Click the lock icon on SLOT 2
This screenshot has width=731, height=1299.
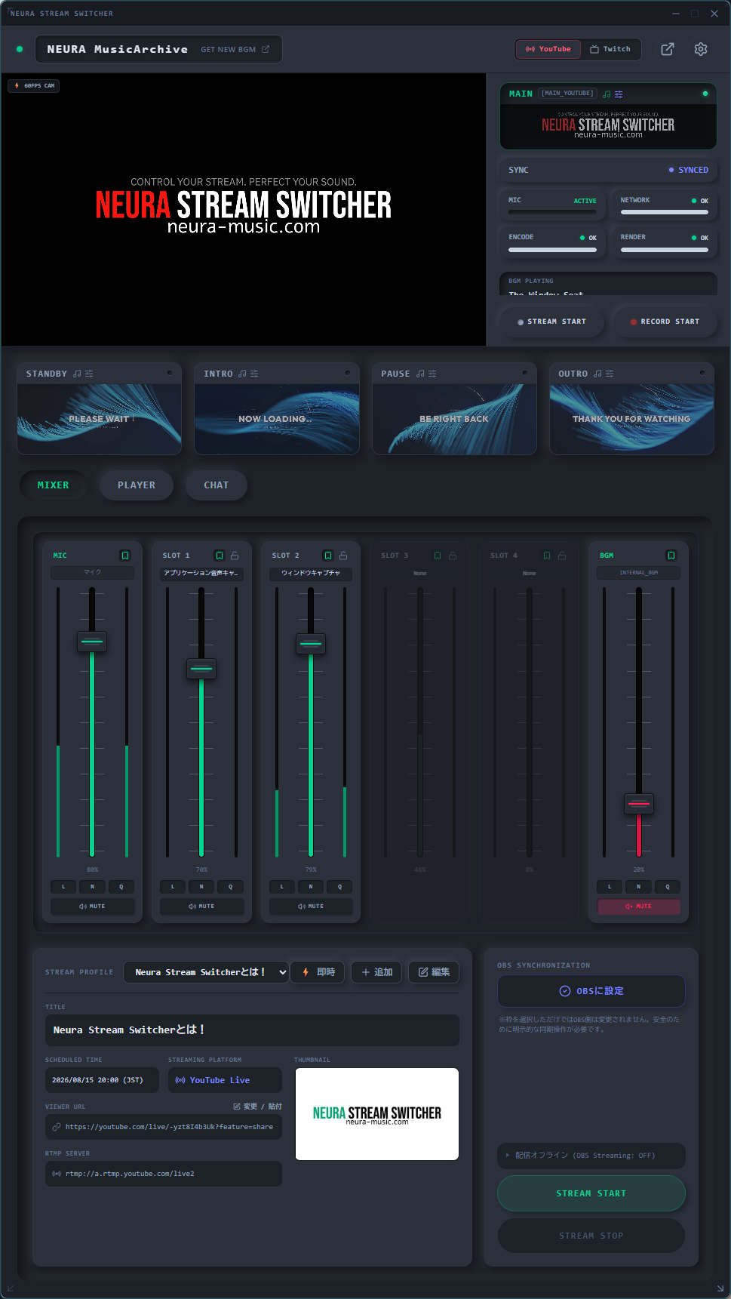point(343,556)
